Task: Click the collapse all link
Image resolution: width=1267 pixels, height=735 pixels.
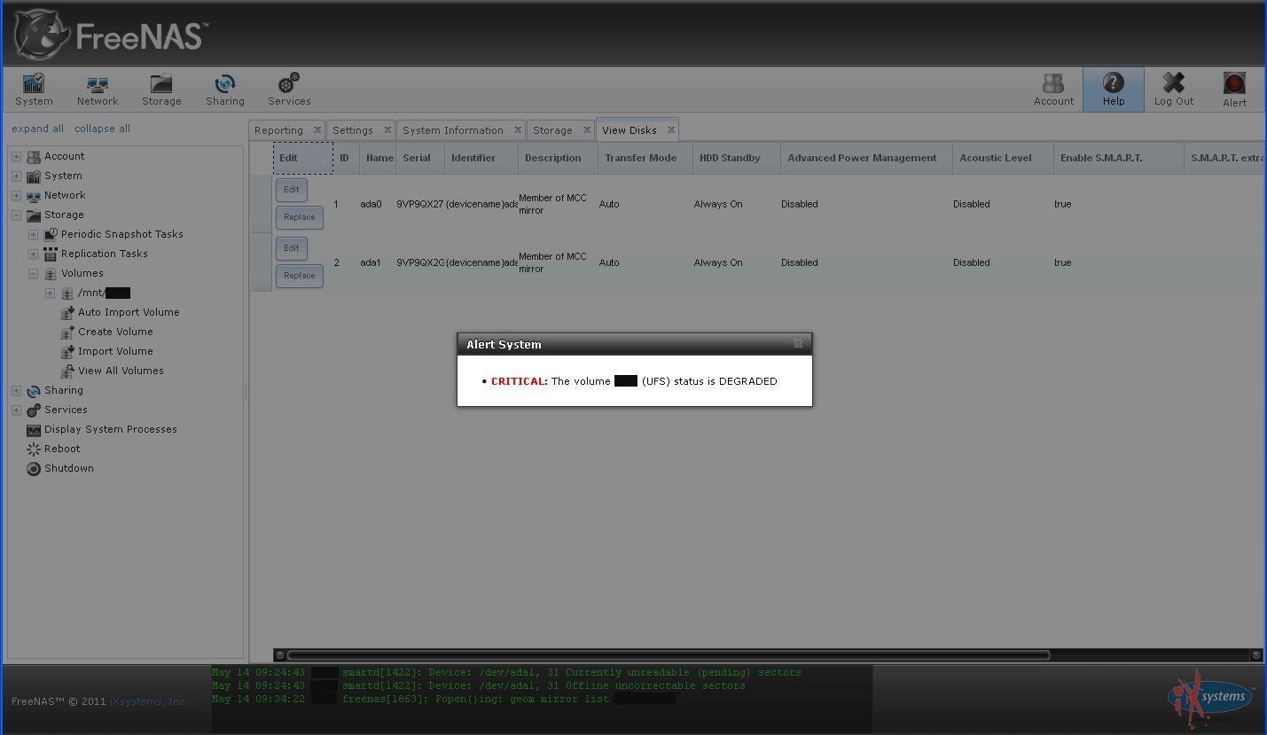Action: pyautogui.click(x=102, y=129)
